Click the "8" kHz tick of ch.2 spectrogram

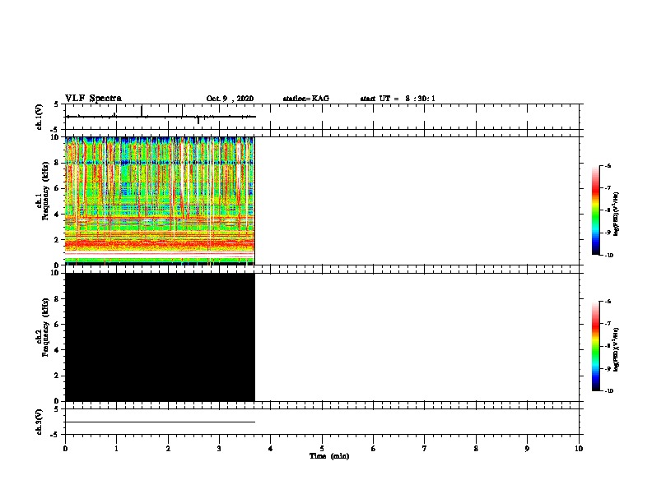(58, 299)
